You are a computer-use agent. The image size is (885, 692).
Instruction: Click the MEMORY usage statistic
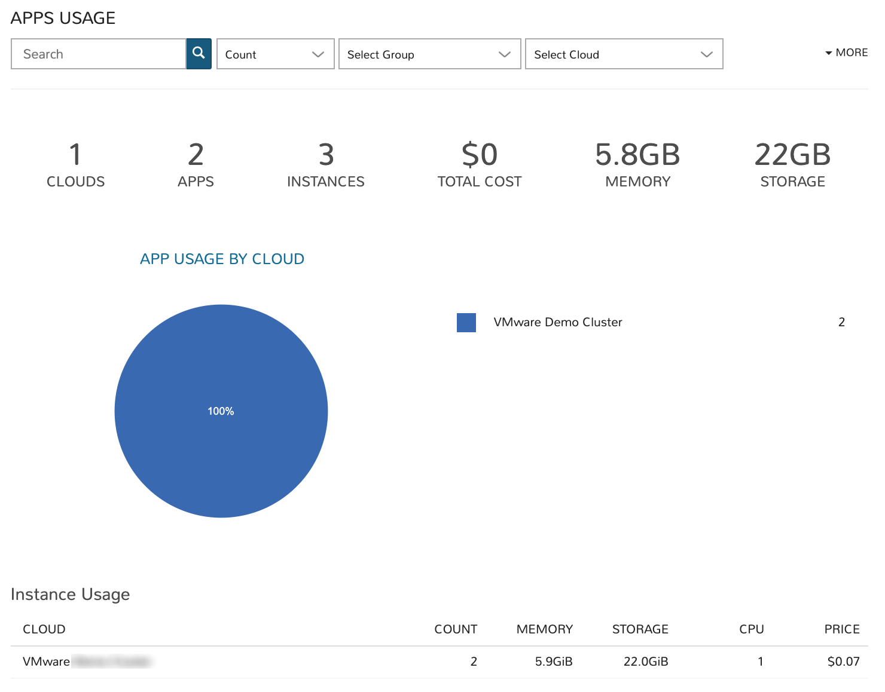point(637,164)
